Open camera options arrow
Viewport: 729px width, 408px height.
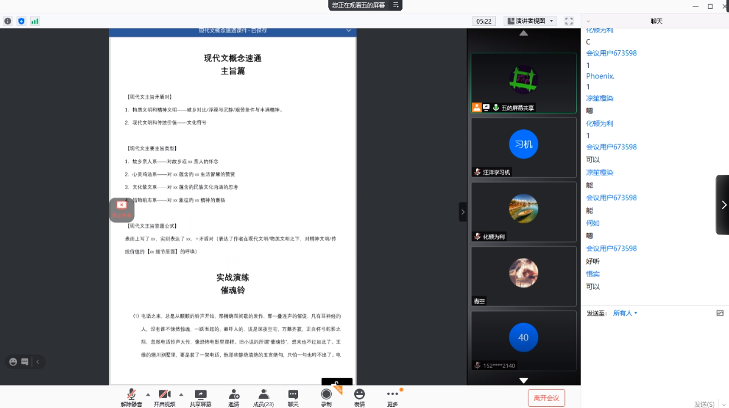click(181, 394)
